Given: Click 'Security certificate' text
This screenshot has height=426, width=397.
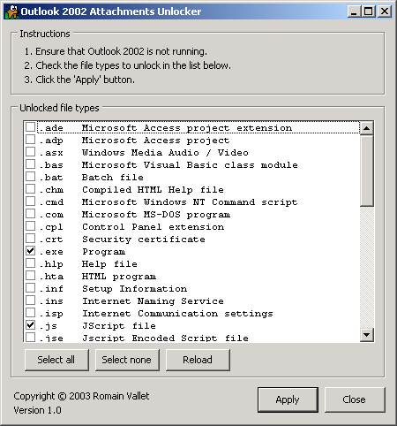Looking at the screenshot, I should coord(144,240).
